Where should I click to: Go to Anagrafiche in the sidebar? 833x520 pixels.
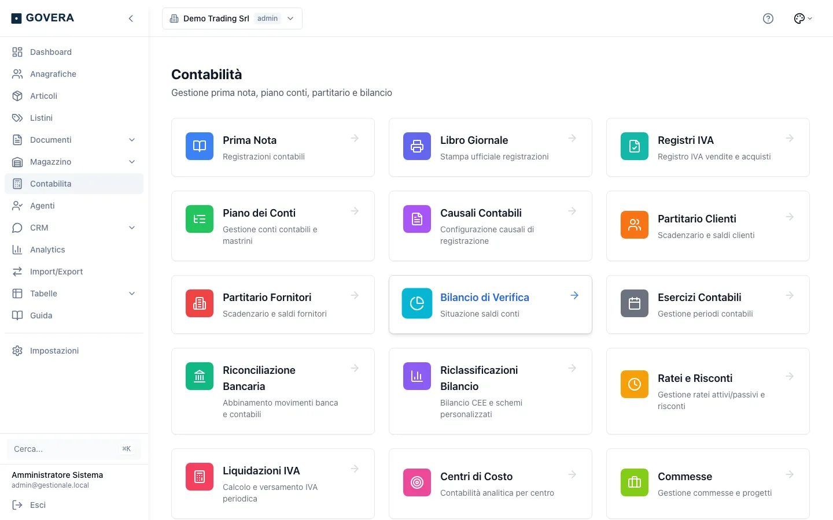click(74, 74)
